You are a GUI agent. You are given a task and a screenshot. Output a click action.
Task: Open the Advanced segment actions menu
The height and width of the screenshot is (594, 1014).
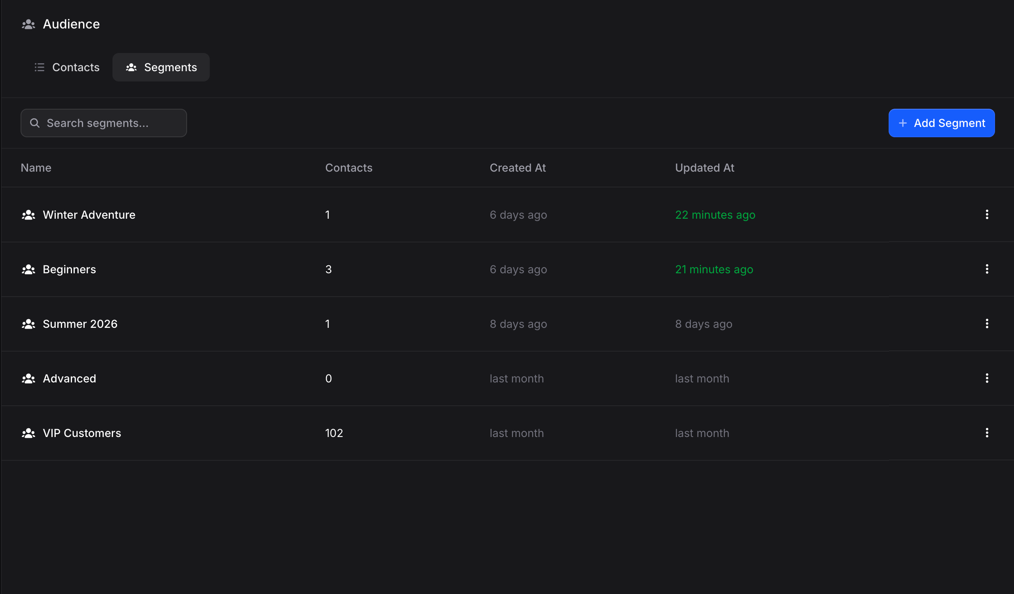tap(987, 378)
